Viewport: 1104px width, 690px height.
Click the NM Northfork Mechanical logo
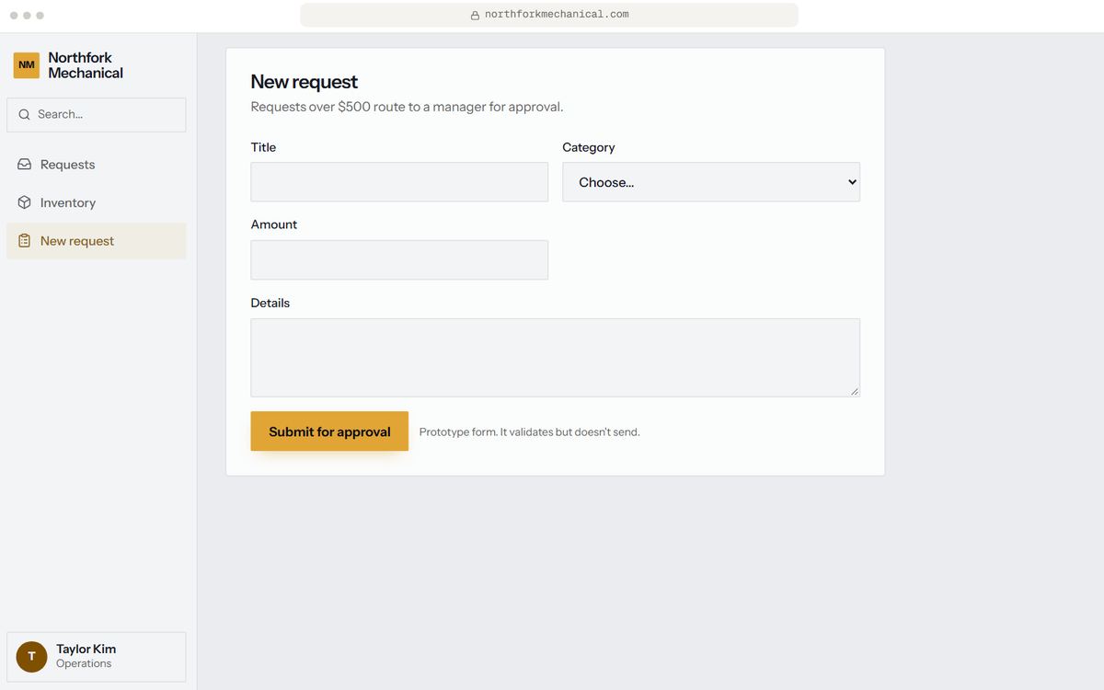pos(27,65)
